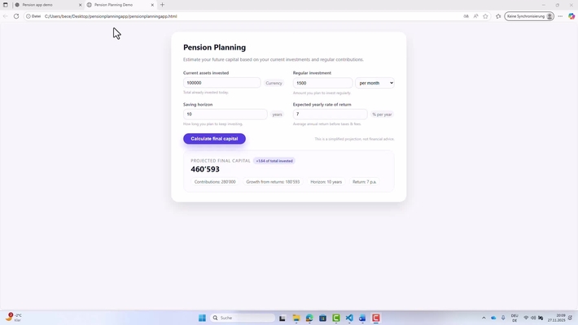The height and width of the screenshot is (325, 578).
Task: Expand the 'per month' frequency dropdown
Action: [x=374, y=83]
